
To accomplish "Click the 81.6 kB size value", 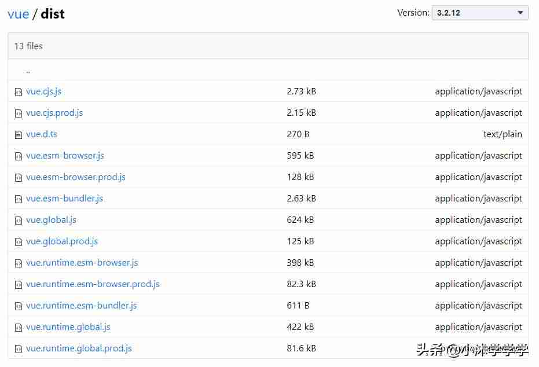I will coord(302,348).
